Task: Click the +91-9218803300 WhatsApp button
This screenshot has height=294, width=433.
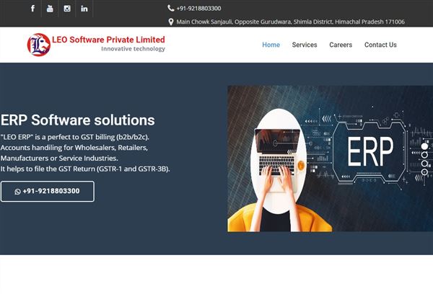Action: click(48, 192)
